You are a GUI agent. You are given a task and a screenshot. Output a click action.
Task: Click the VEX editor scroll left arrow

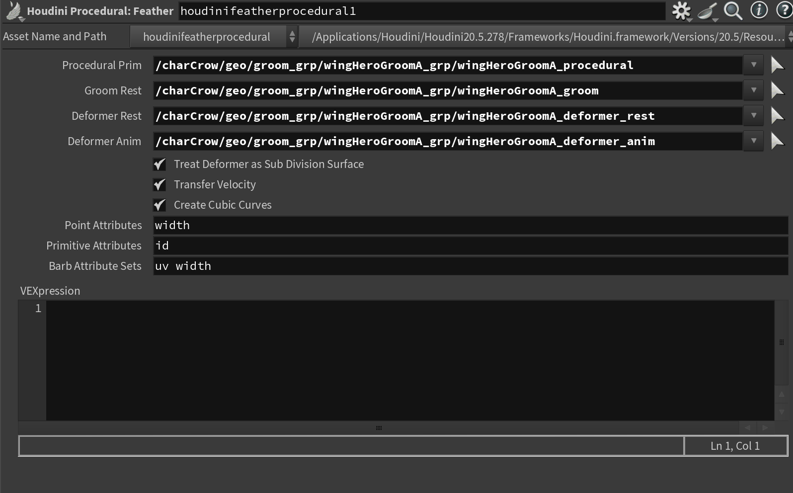pyautogui.click(x=748, y=428)
